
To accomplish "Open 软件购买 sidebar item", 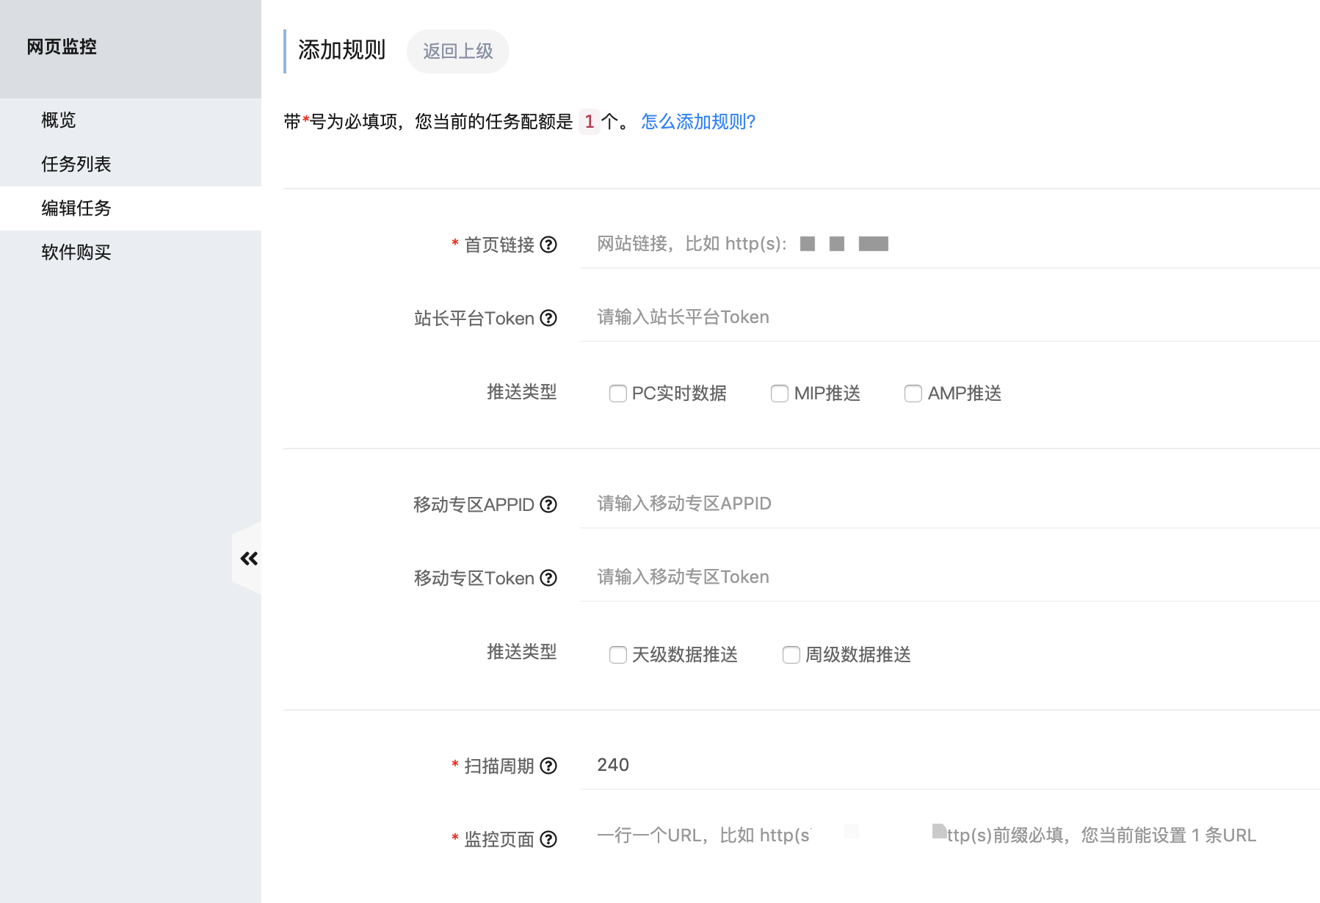I will coord(131,253).
